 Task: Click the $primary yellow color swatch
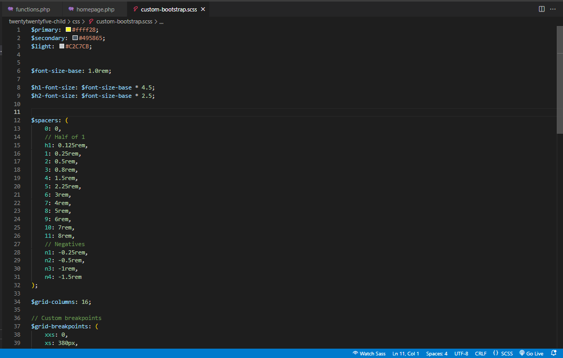[x=68, y=29]
